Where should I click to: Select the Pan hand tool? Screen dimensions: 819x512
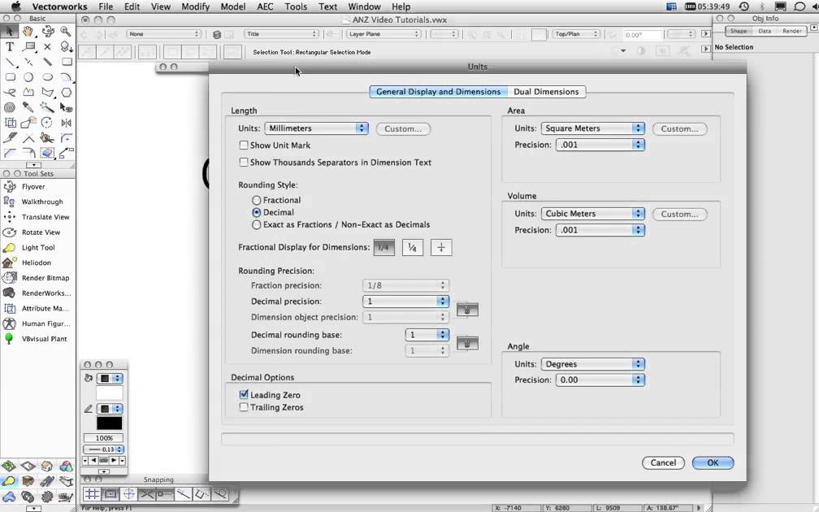[x=28, y=32]
